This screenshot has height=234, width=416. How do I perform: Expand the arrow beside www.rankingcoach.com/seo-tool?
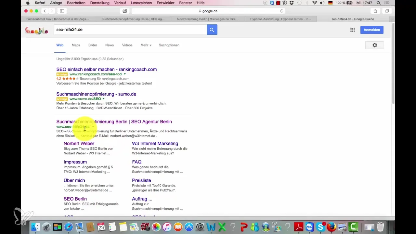pyautogui.click(x=125, y=74)
